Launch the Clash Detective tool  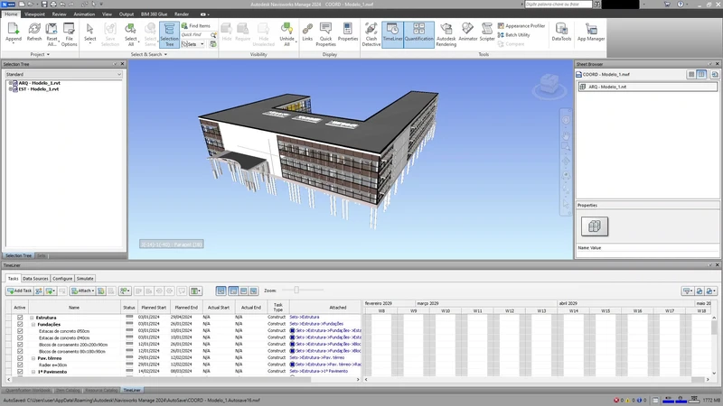coord(371,34)
